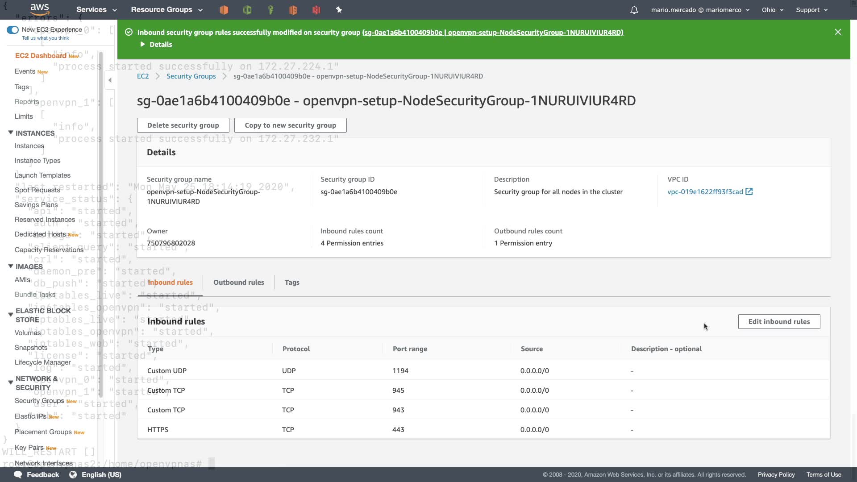Open VPC ID external link icon

pyautogui.click(x=749, y=191)
